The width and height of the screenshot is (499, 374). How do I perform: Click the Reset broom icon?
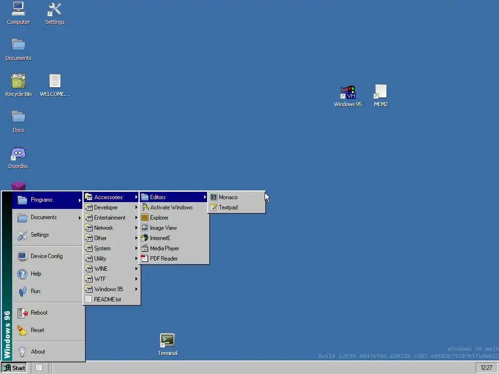click(x=22, y=331)
